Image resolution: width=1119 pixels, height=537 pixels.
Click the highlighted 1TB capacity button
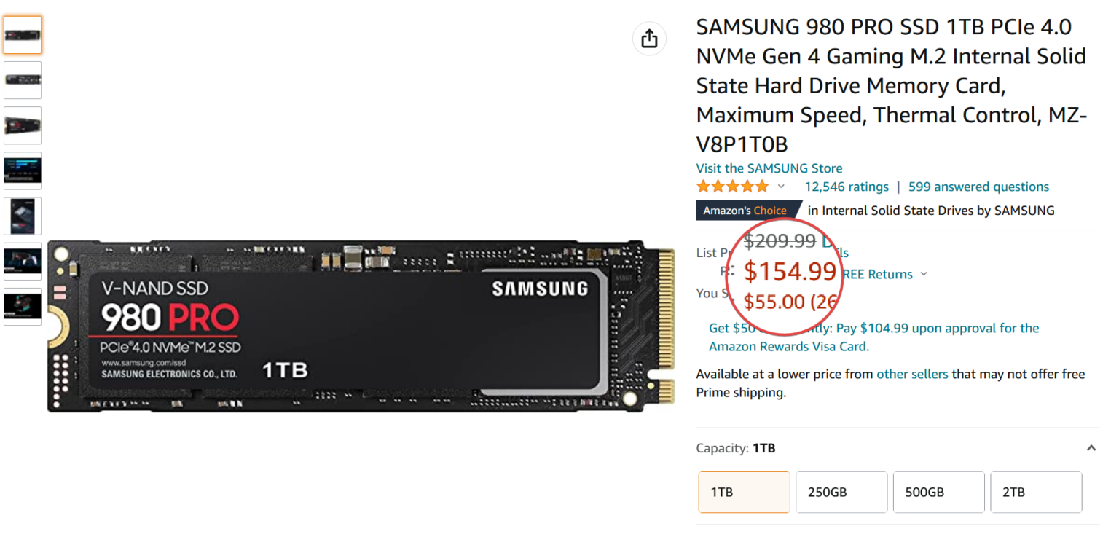tap(744, 492)
